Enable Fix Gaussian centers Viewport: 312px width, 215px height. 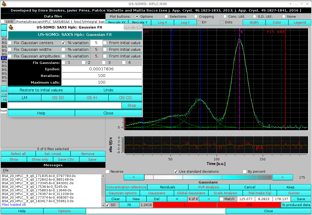[9, 43]
